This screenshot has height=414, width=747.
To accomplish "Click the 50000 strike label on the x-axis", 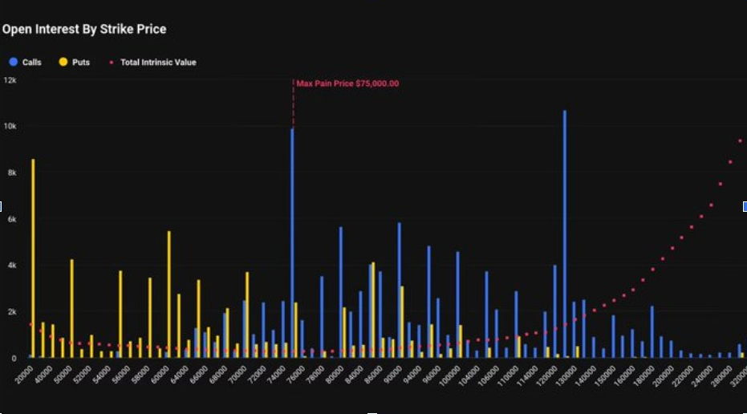I will [63, 375].
